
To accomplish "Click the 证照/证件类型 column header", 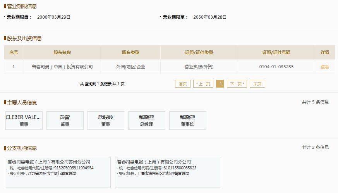I will (199, 52).
